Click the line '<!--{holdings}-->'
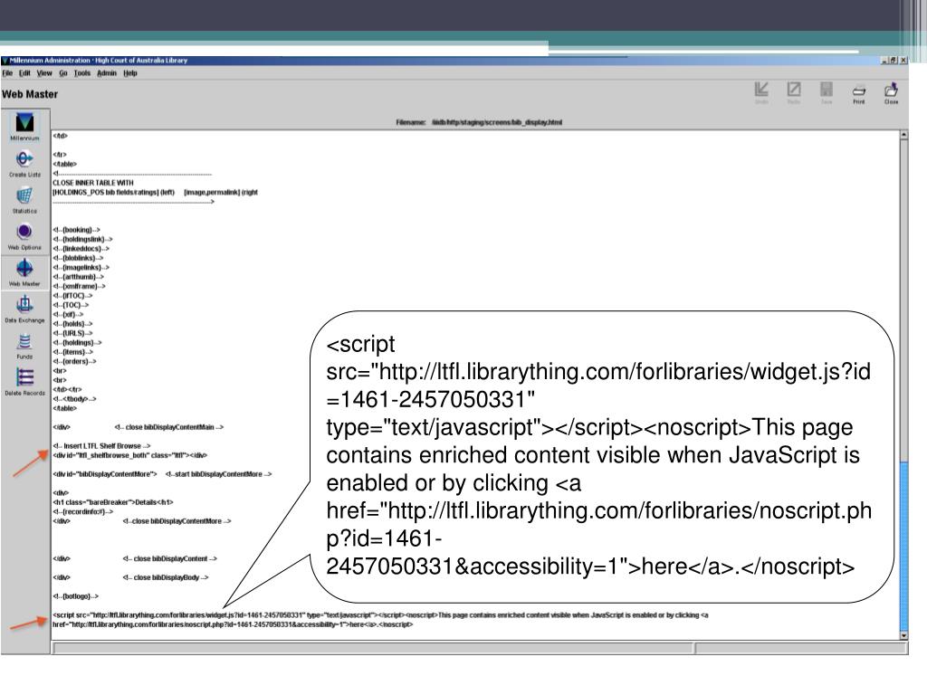 click(77, 343)
